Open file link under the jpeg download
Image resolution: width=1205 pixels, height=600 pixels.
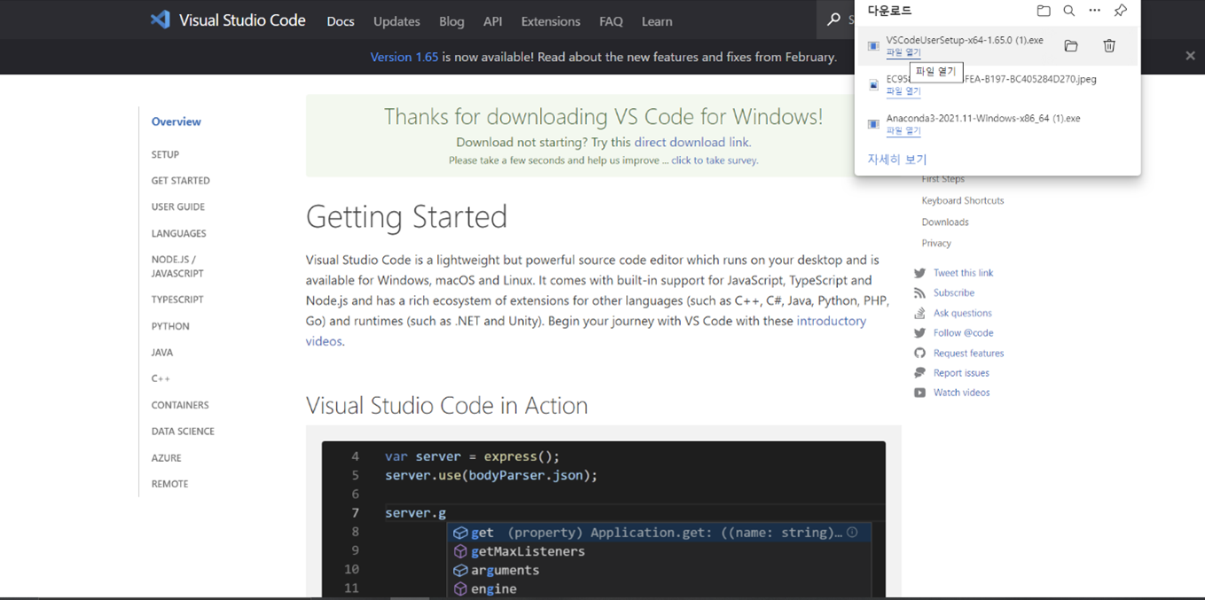904,91
